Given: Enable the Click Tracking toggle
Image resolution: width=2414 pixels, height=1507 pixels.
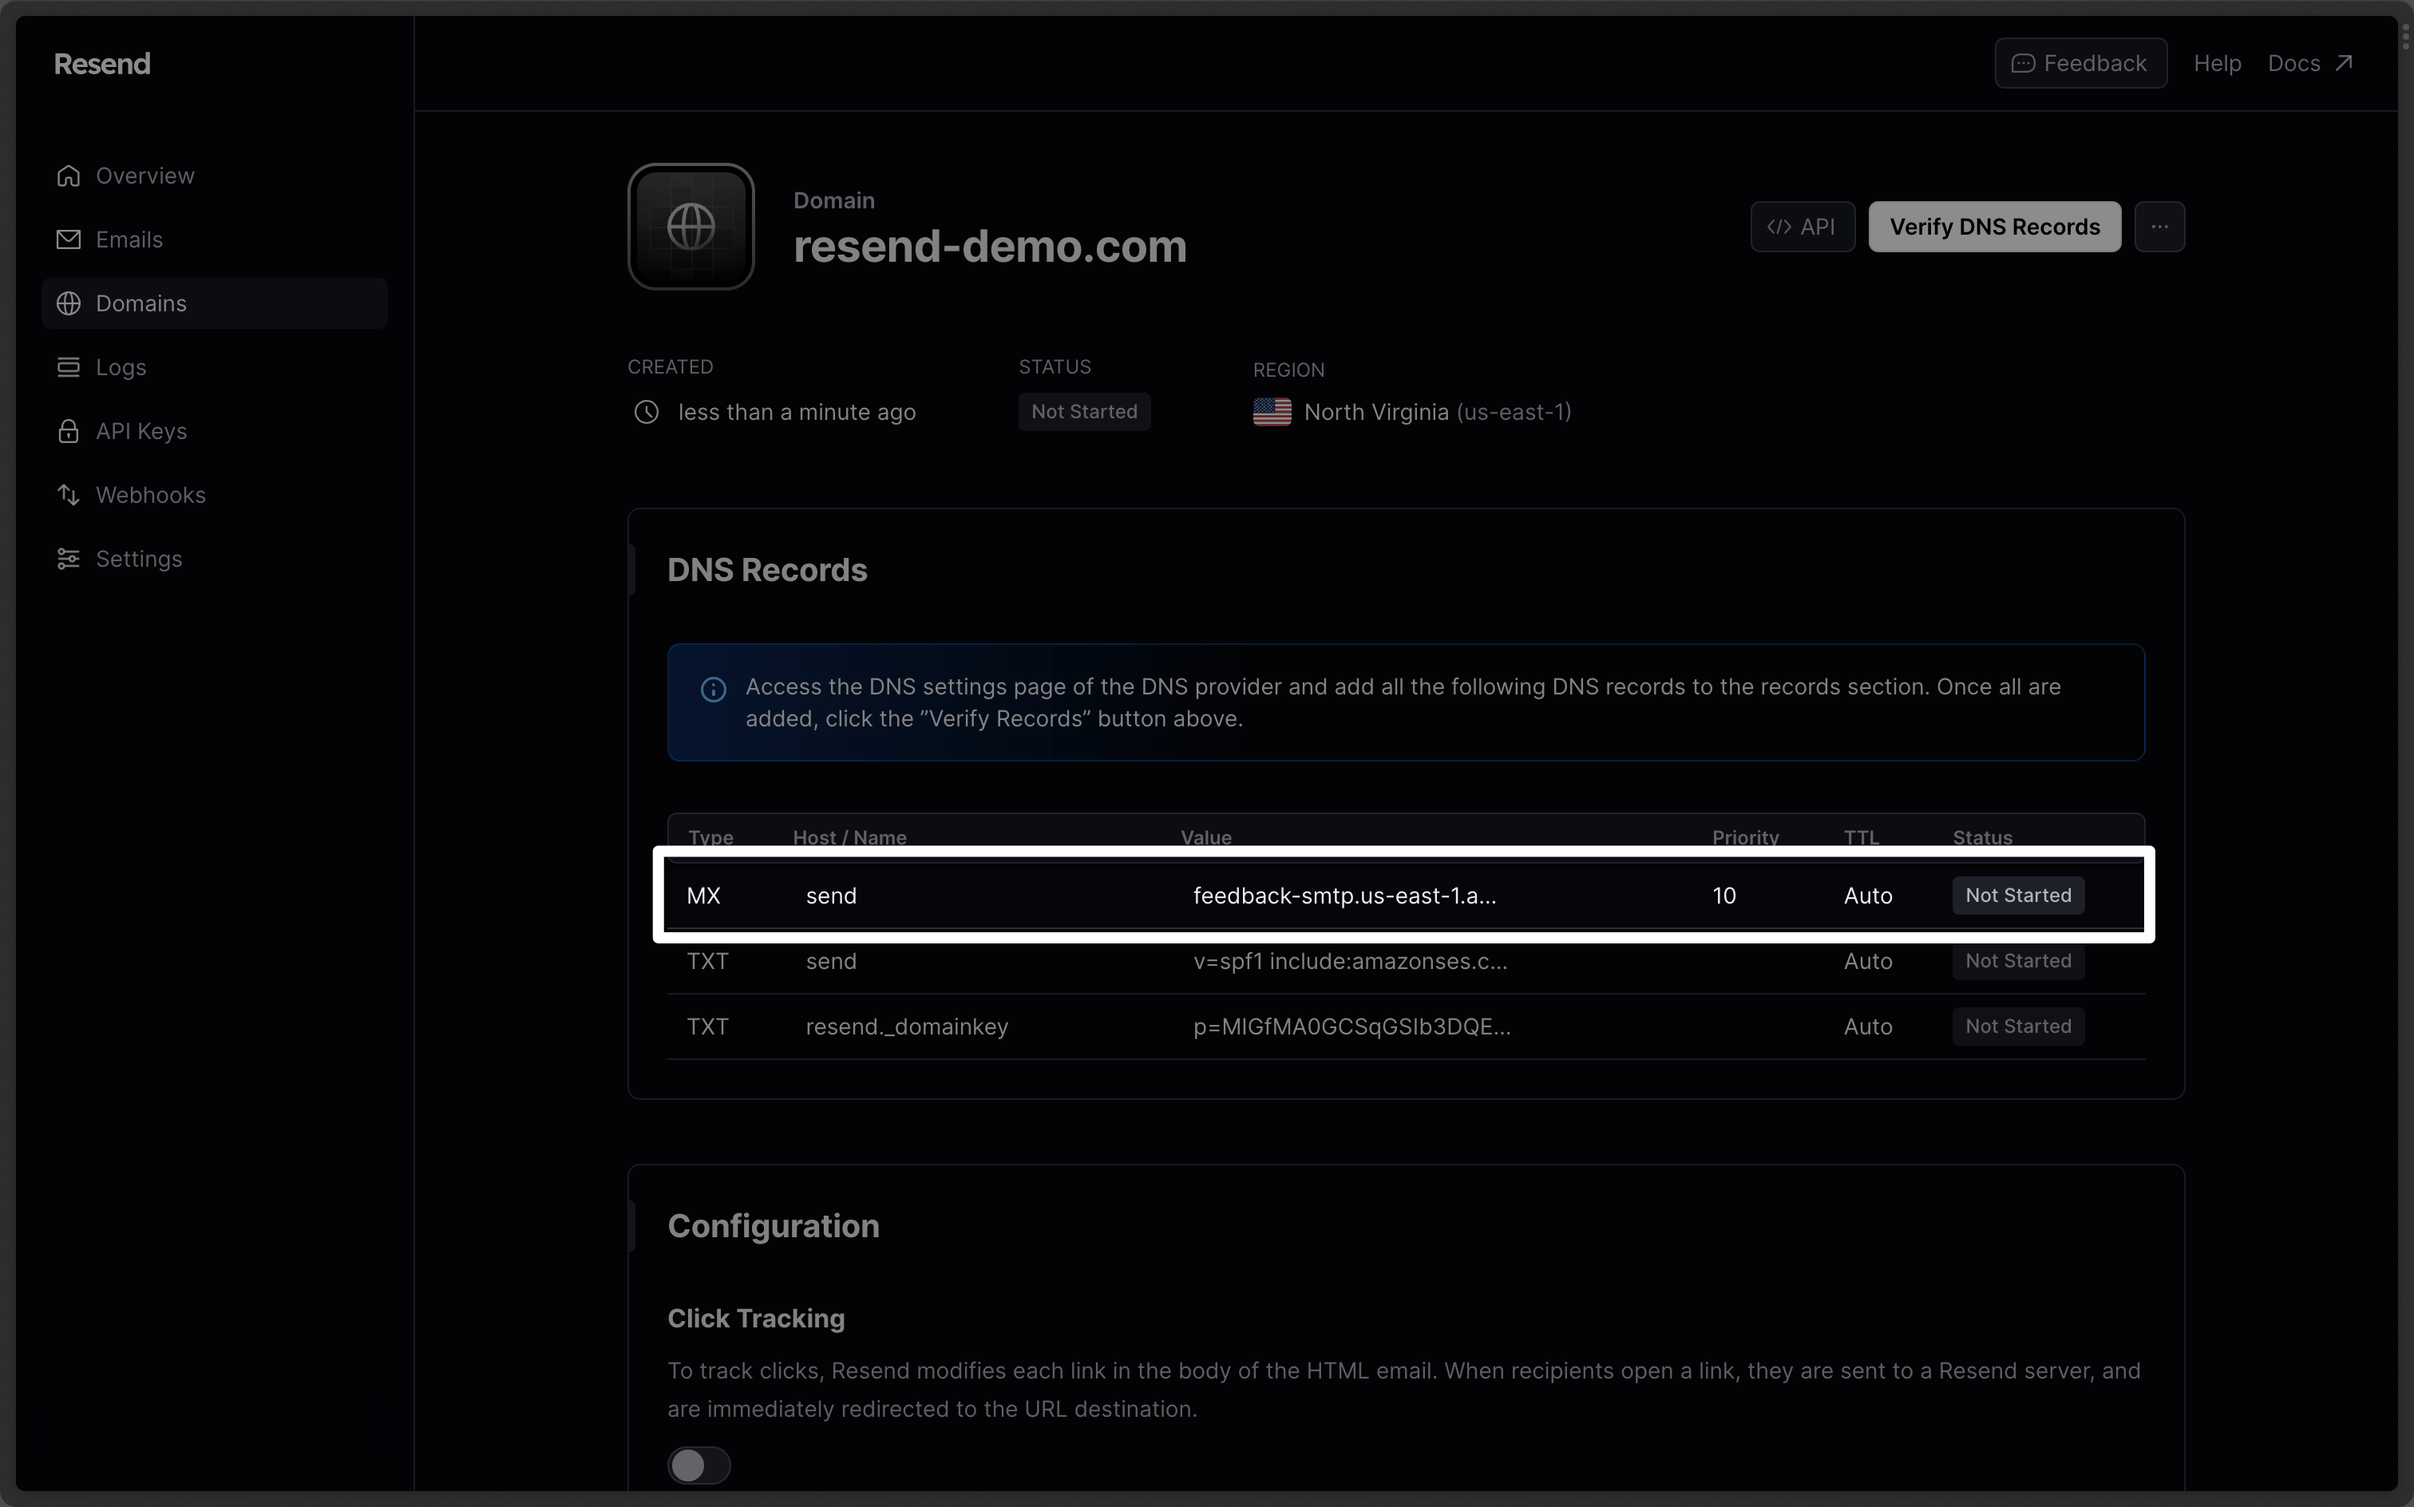Looking at the screenshot, I should 698,1465.
